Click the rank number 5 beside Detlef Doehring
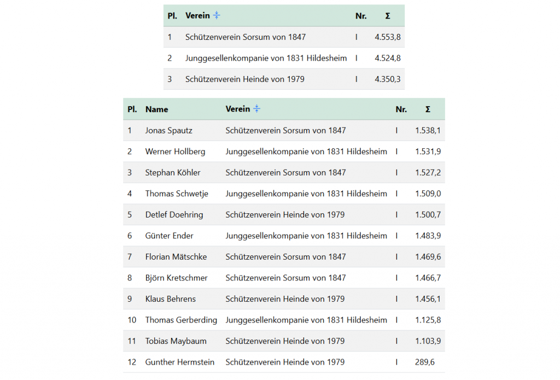Image resolution: width=560 pixels, height=380 pixels. (x=130, y=214)
